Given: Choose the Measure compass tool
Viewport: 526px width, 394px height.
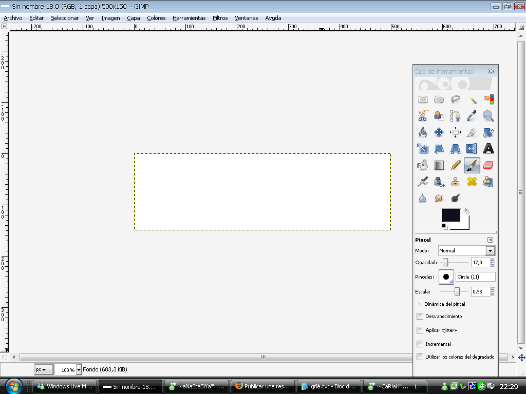Looking at the screenshot, I should (x=423, y=132).
